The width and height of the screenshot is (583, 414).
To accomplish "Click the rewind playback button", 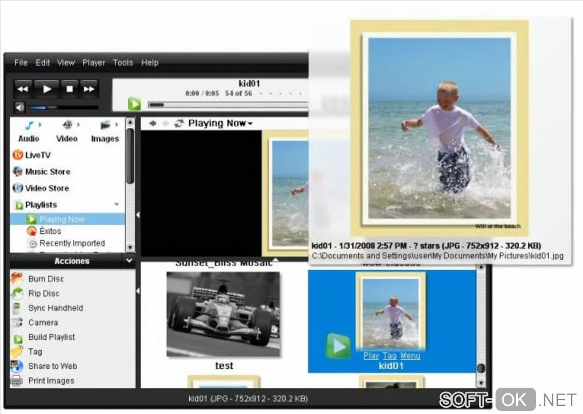I will coord(23,89).
